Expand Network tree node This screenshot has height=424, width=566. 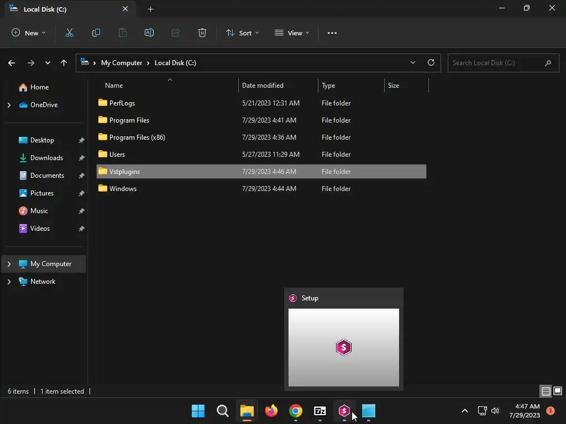(x=9, y=282)
